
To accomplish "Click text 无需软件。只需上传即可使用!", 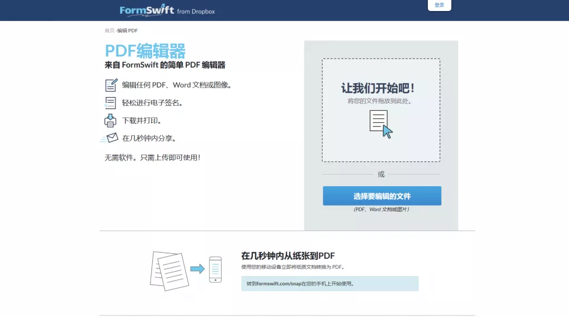I will (152, 157).
